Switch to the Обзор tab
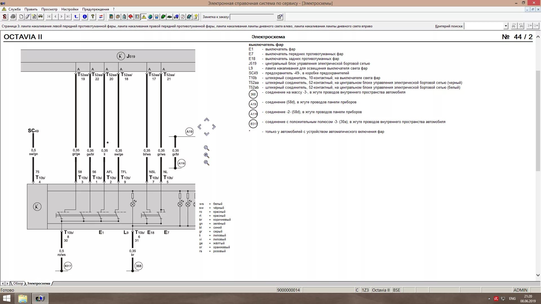This screenshot has height=304, width=541. 18,283
